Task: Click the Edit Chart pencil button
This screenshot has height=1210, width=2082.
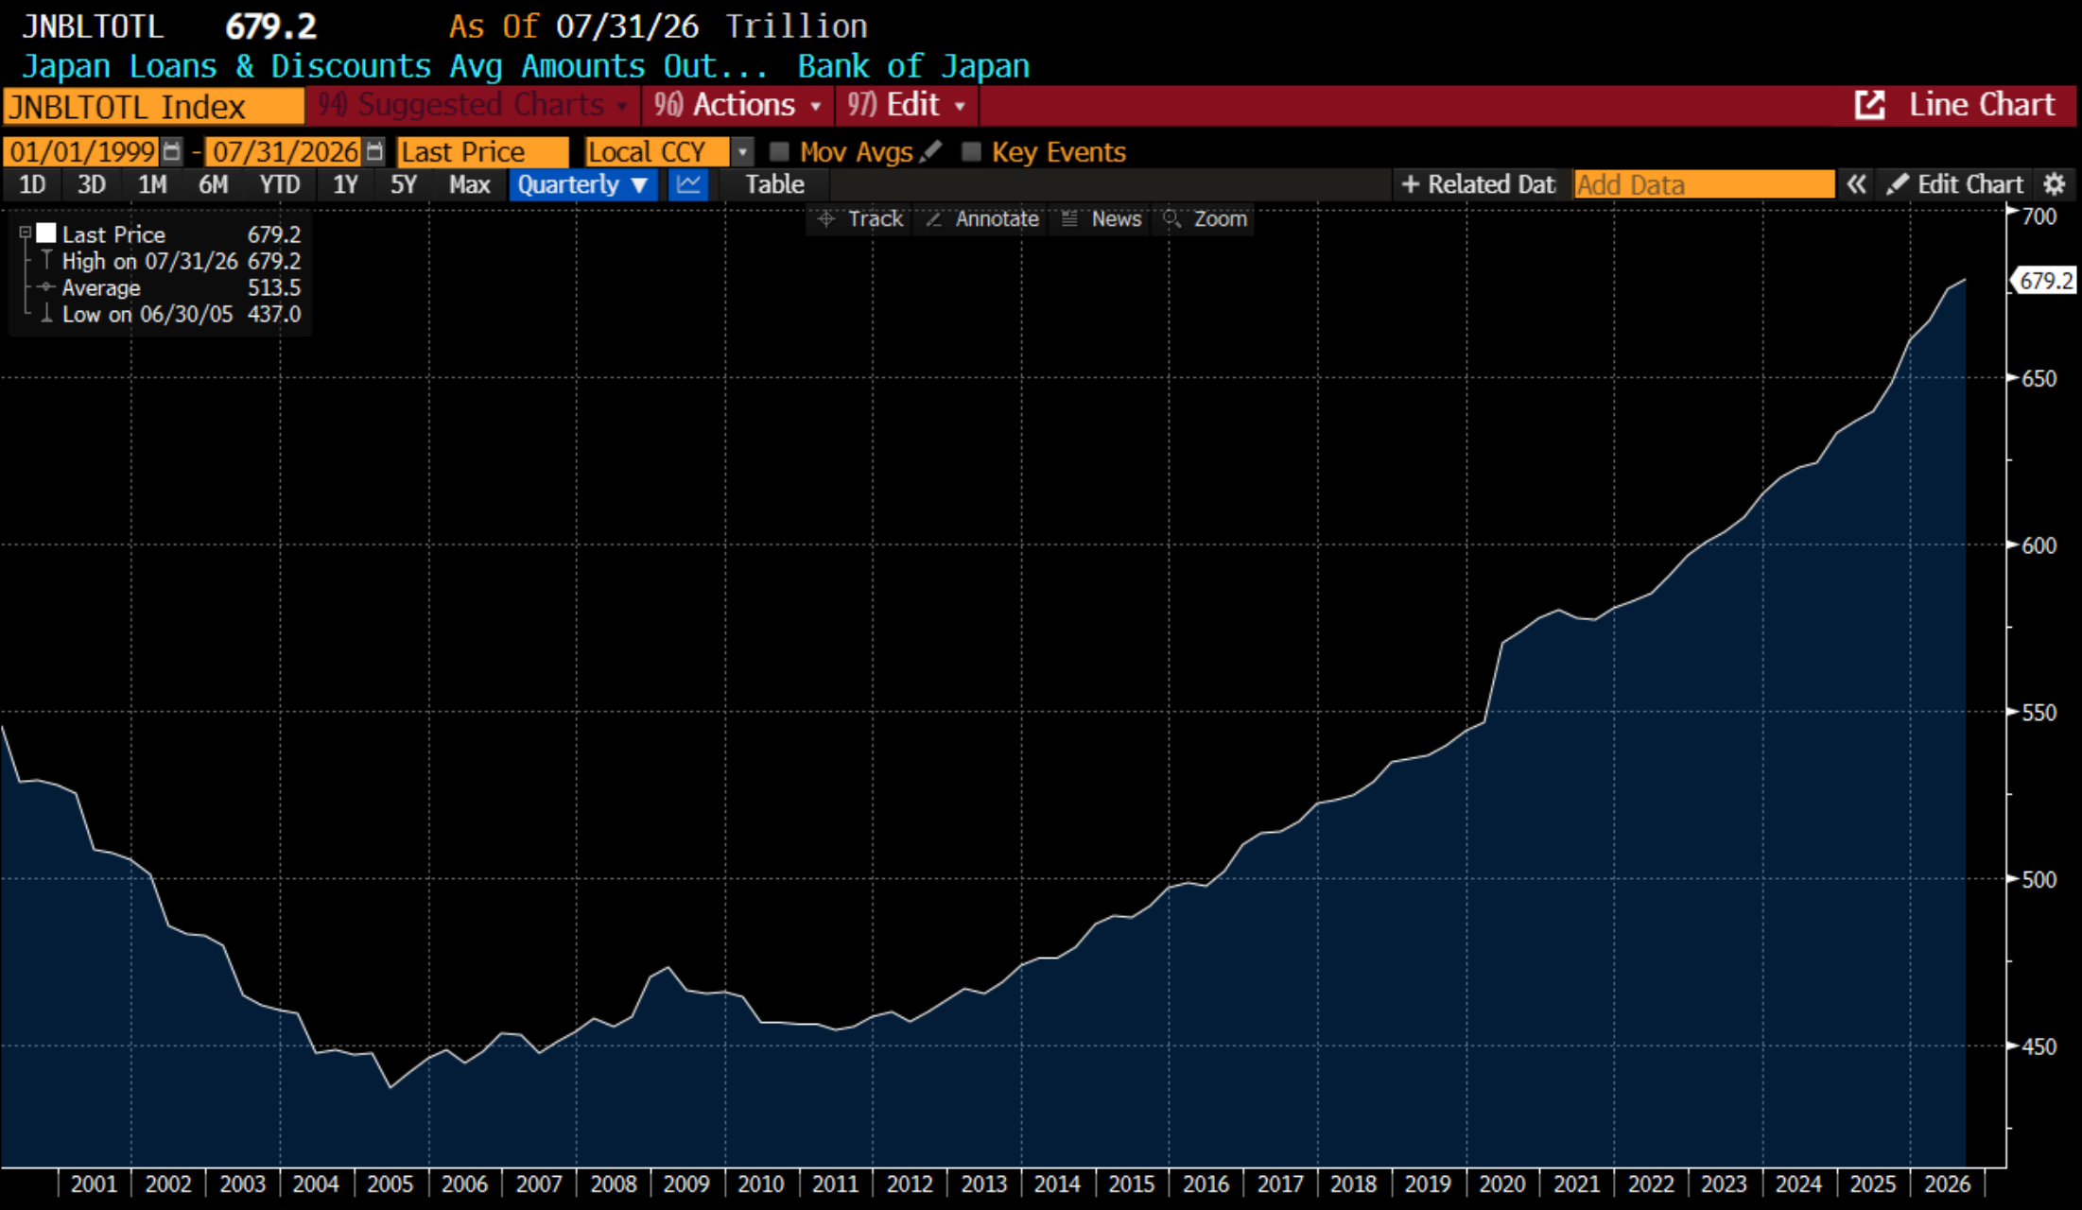Action: [x=1954, y=184]
